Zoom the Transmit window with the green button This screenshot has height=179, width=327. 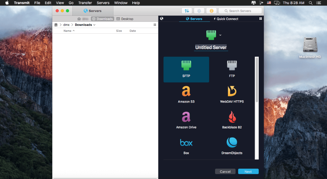(x=67, y=11)
